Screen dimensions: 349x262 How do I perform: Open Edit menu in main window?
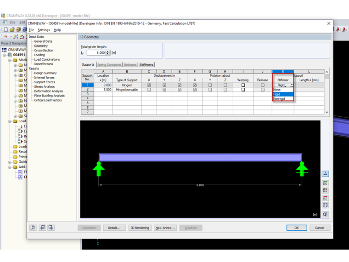point(22,22)
